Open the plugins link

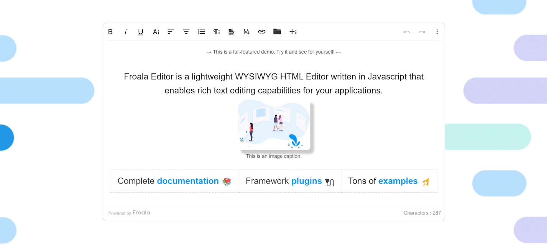coord(307,181)
